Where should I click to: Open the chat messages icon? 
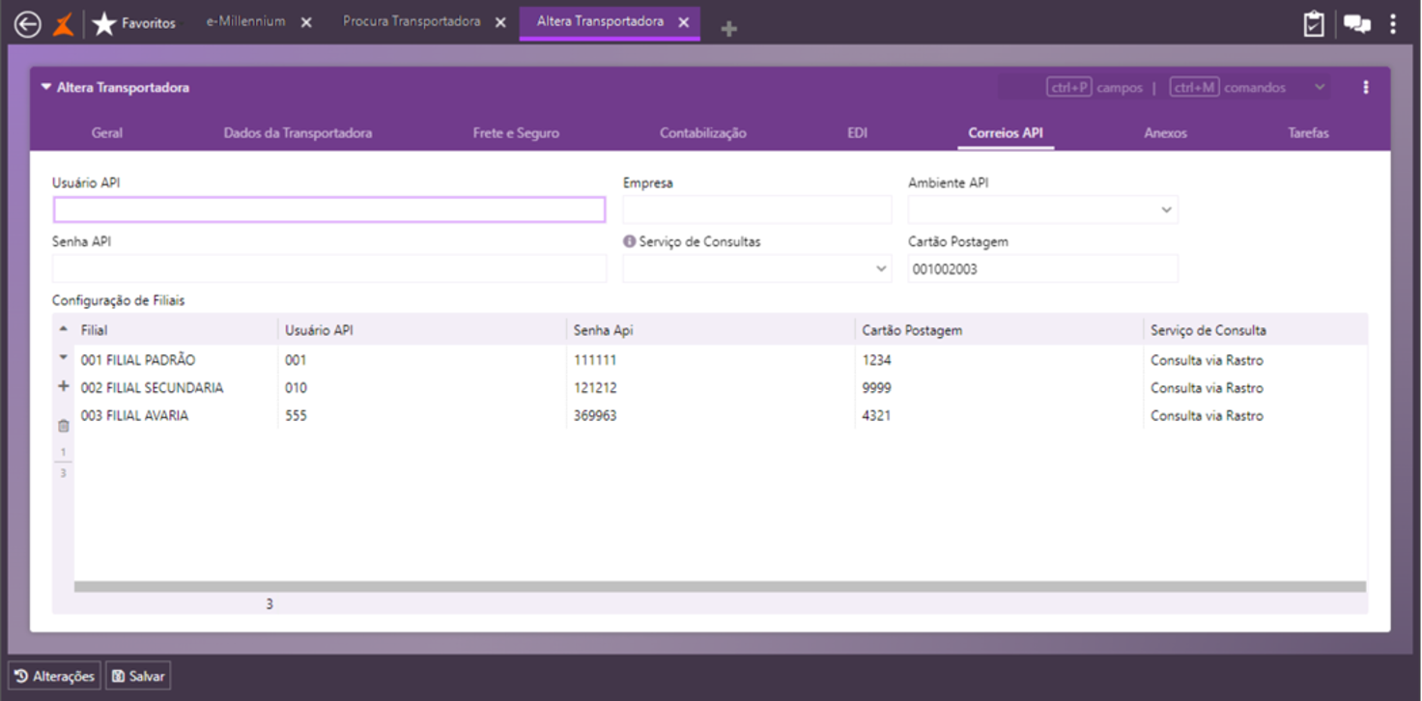[1356, 24]
